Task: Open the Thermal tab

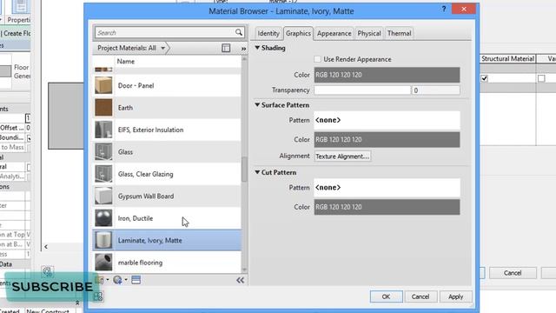Action: click(x=399, y=33)
